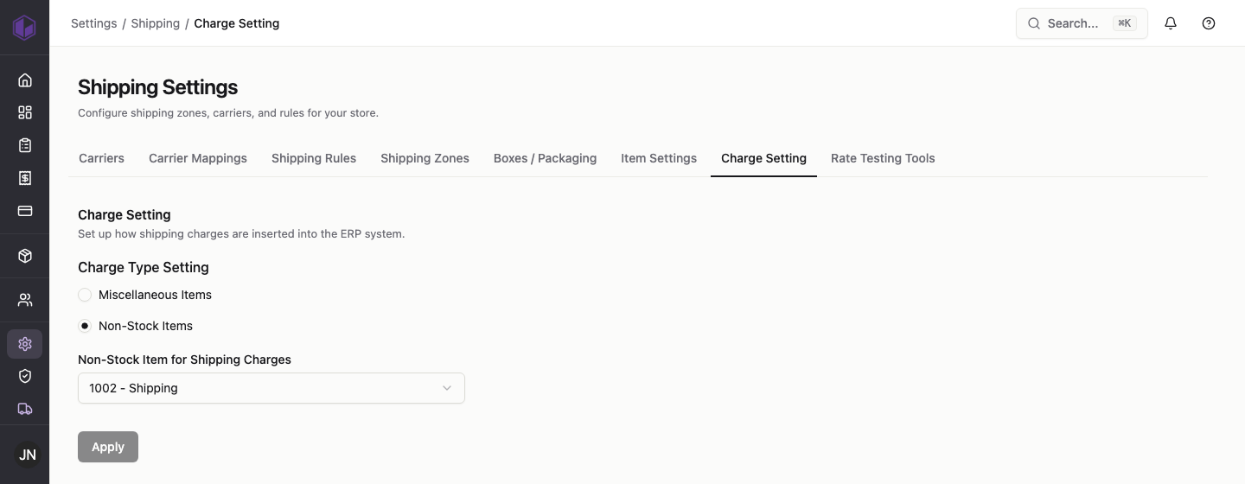Viewport: 1245px width, 484px height.
Task: Open the clipboard orders icon in sidebar
Action: tap(25, 145)
